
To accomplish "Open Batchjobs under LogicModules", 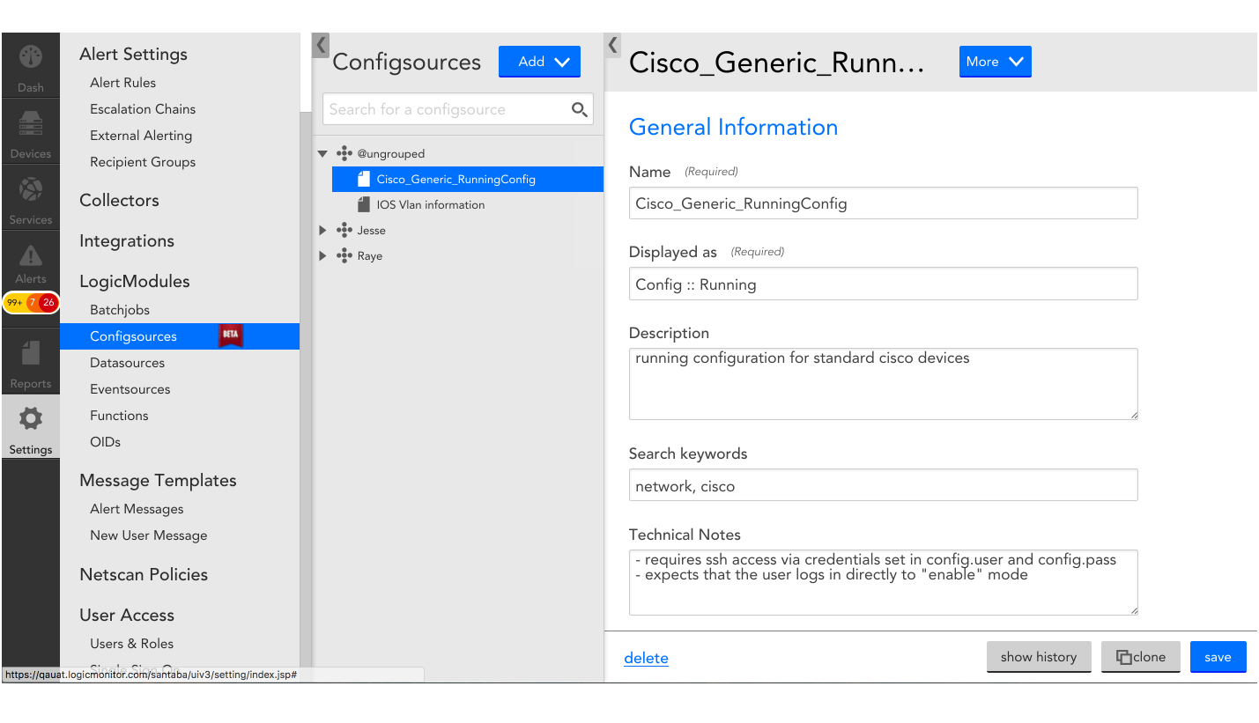I will coord(120,310).
